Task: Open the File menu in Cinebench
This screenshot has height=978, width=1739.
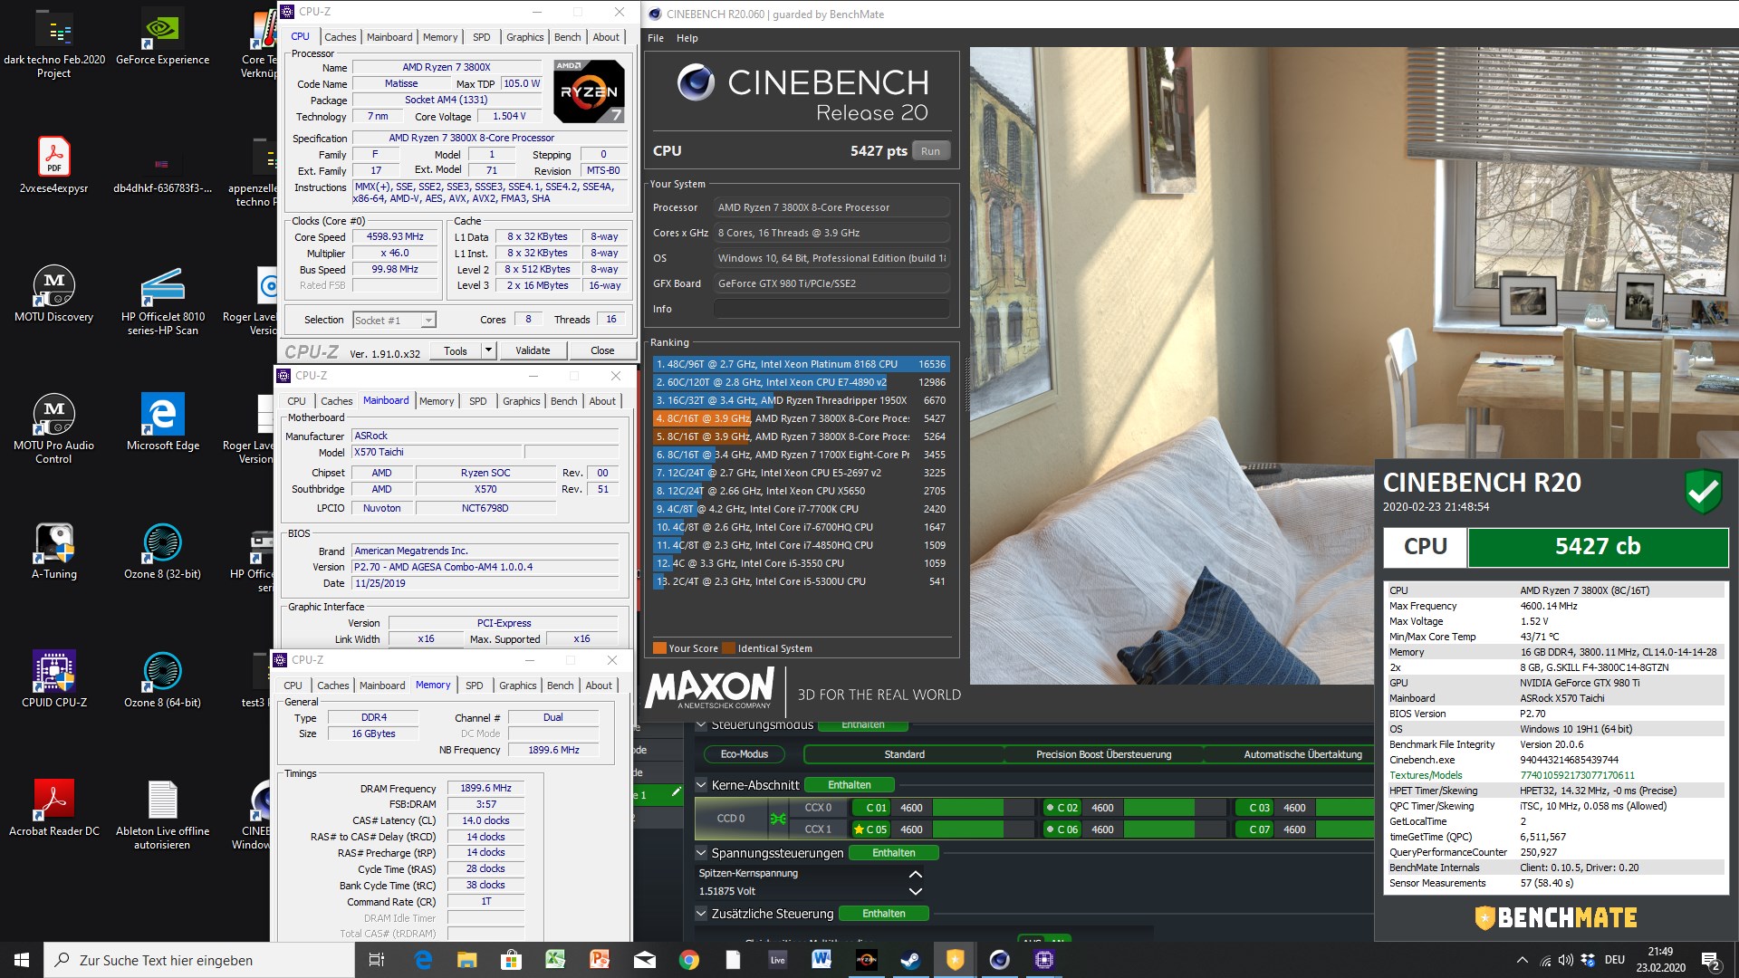Action: point(656,38)
